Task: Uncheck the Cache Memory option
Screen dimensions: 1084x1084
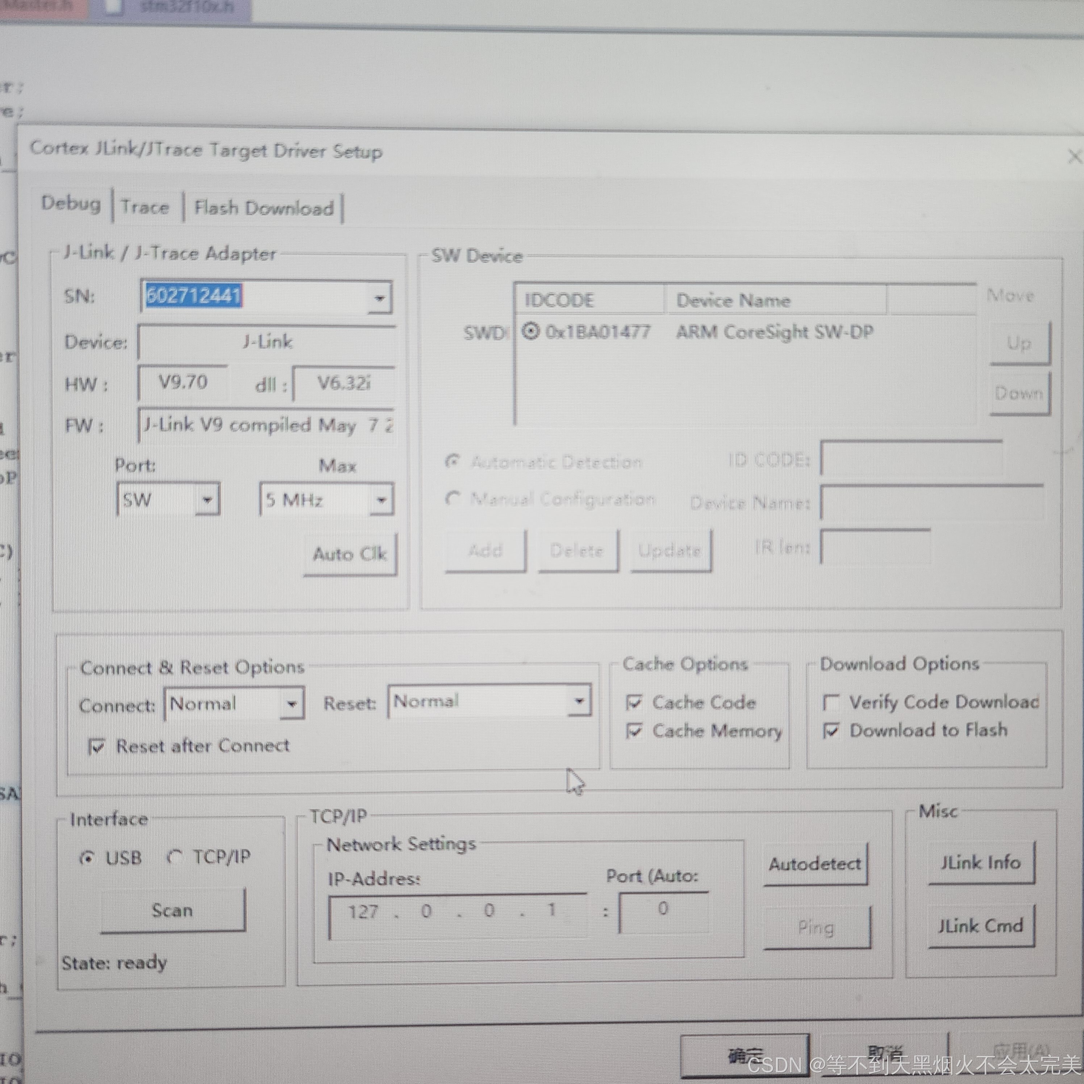Action: [634, 730]
